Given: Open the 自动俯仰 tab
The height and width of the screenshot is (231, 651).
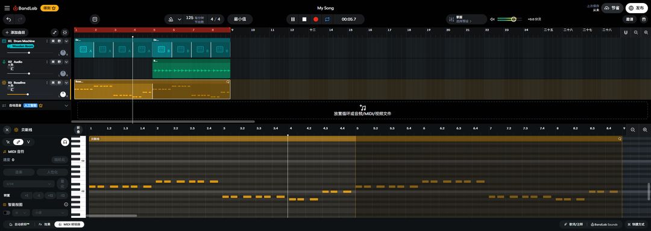Looking at the screenshot, I should pyautogui.click(x=19, y=224).
